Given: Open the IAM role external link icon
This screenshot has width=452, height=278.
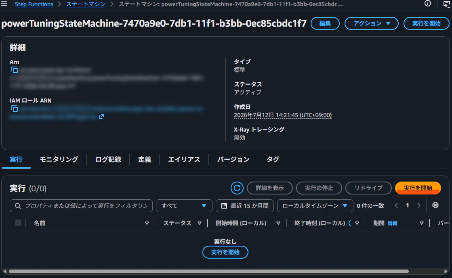Looking at the screenshot, I should click(101, 117).
